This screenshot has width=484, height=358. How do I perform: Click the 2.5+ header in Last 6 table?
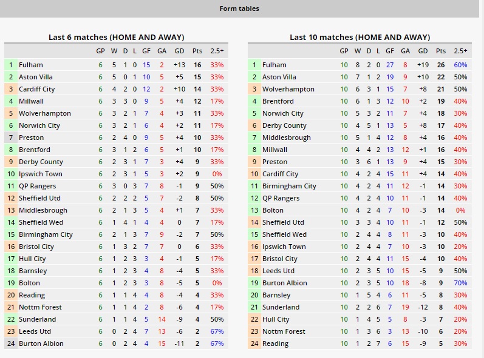pos(217,51)
